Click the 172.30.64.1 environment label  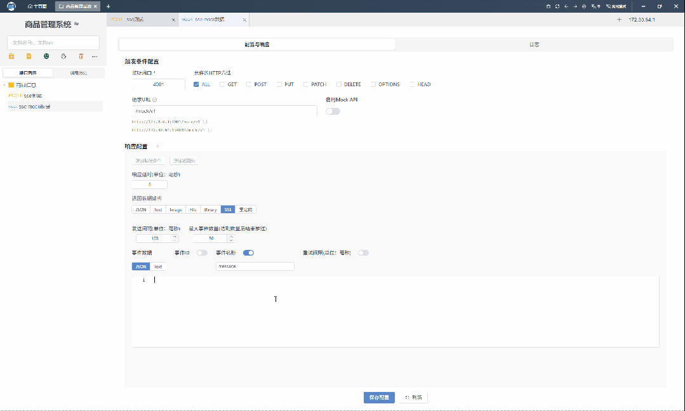(x=642, y=20)
